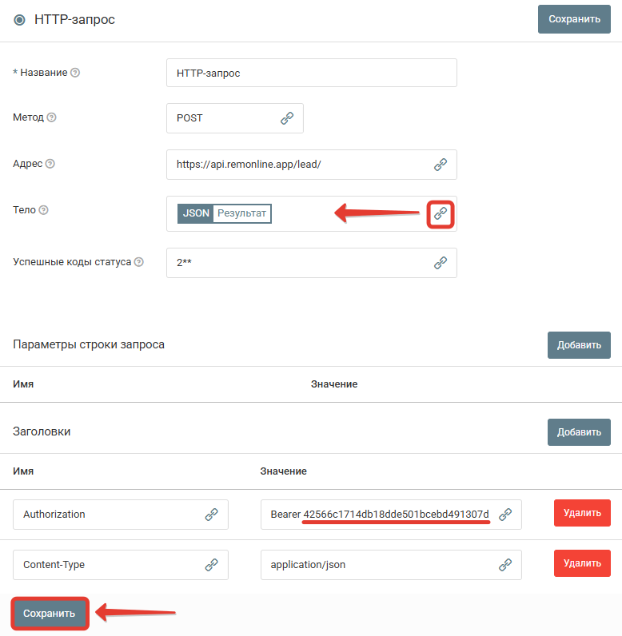622x636 pixels.
Task: Delete the Authorization header row
Action: click(x=582, y=513)
